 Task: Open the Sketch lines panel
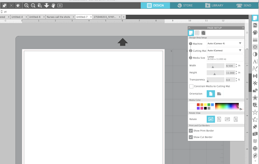pyautogui.click(x=255, y=141)
